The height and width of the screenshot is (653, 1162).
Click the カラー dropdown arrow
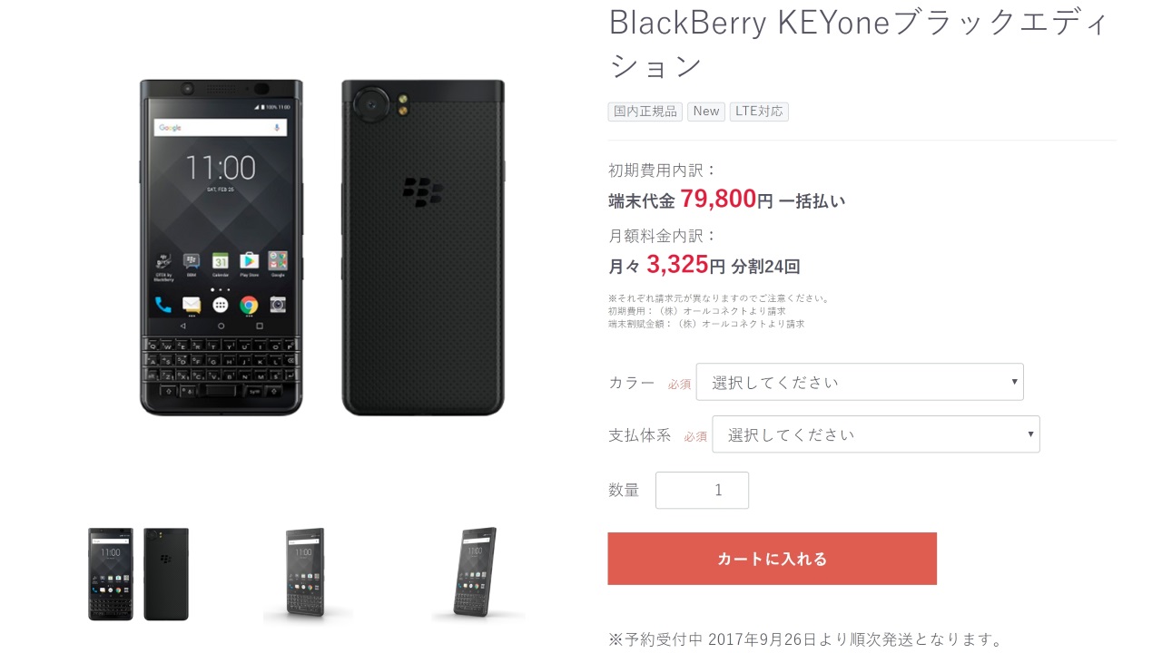coord(1014,382)
